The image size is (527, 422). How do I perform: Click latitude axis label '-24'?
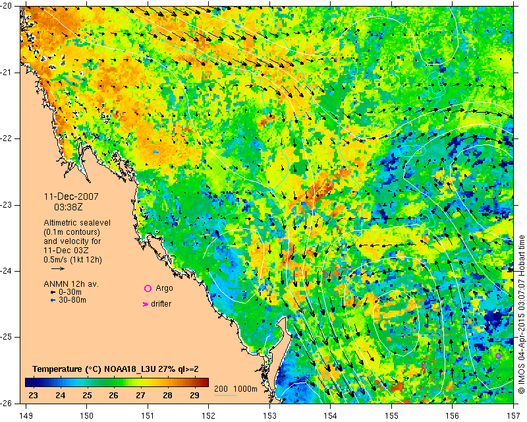coord(6,271)
